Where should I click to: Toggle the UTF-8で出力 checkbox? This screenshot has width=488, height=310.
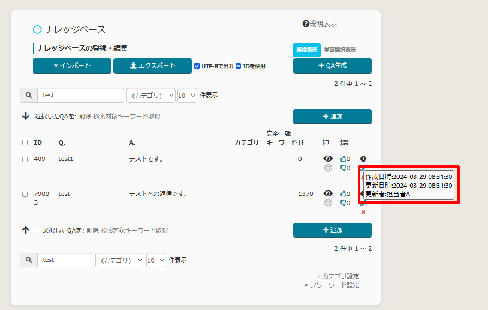(x=197, y=66)
